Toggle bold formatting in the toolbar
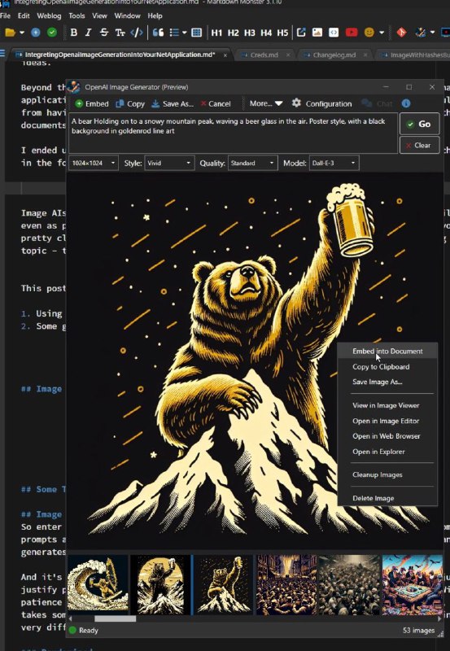The height and width of the screenshot is (651, 450). 73,33
